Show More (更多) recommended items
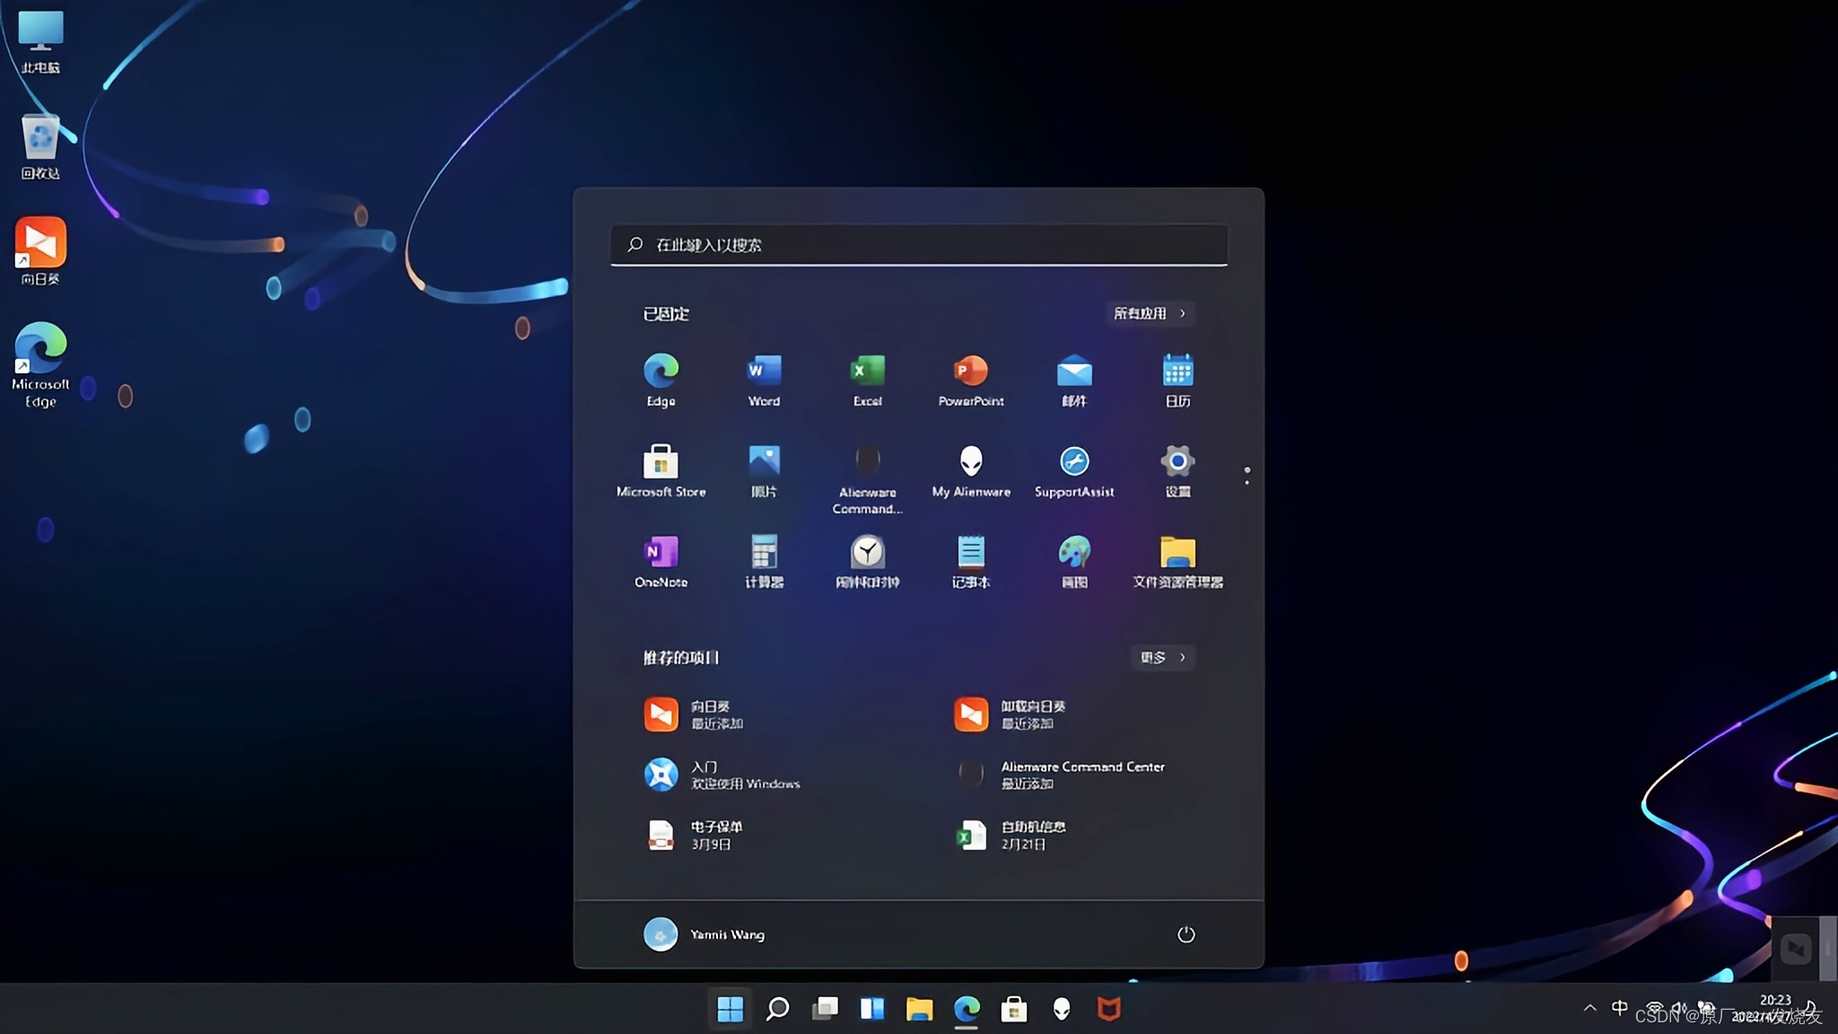This screenshot has width=1838, height=1034. 1163,658
